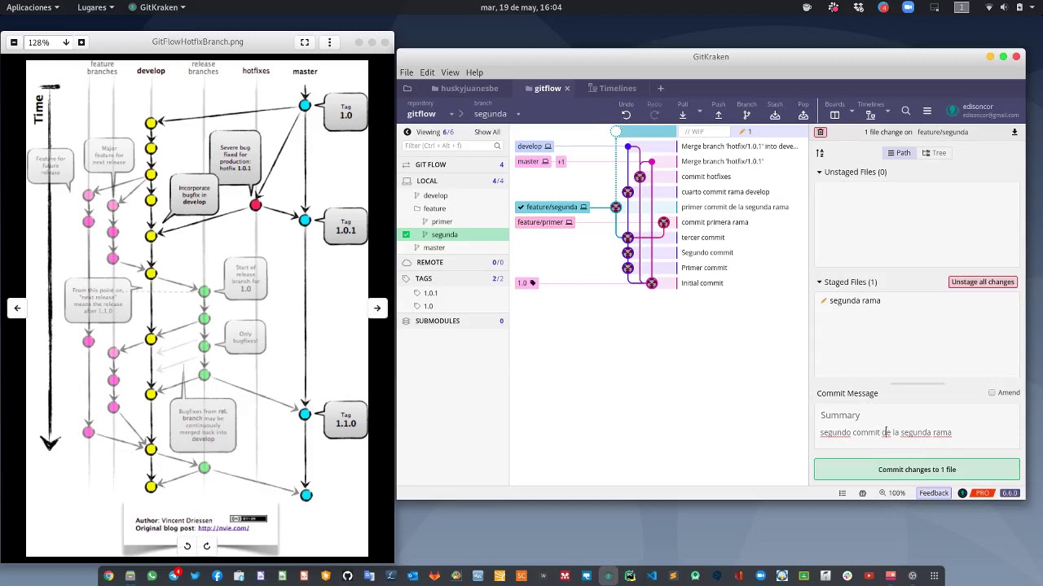Open the branch segunda dropdown
1043x586 pixels.
[x=518, y=114]
